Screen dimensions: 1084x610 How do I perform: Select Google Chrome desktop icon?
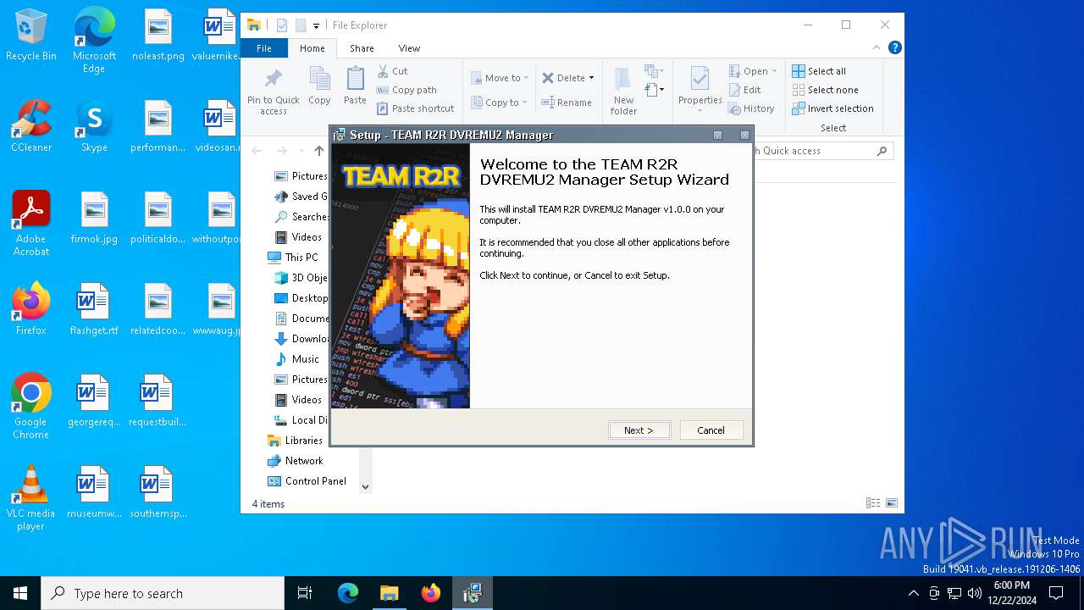31,406
